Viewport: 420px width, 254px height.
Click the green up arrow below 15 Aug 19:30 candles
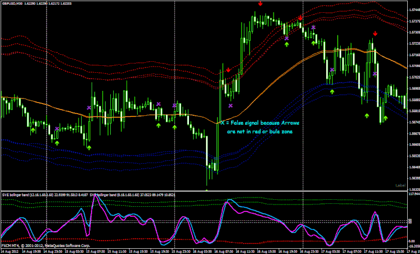(159, 125)
